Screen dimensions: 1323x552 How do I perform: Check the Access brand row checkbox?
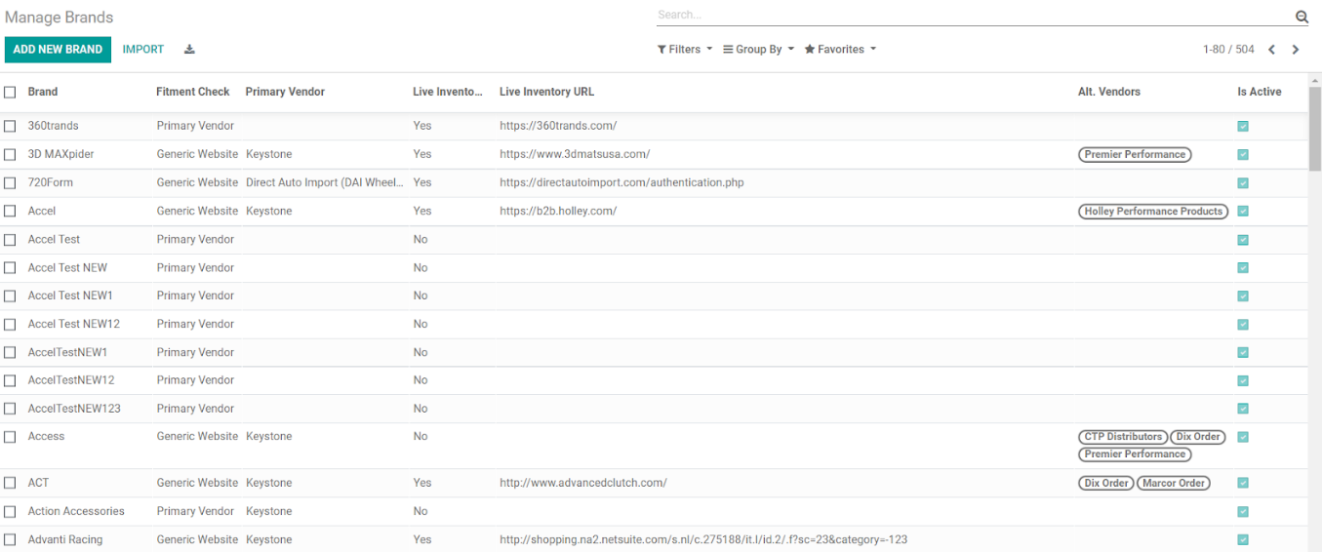[10, 437]
